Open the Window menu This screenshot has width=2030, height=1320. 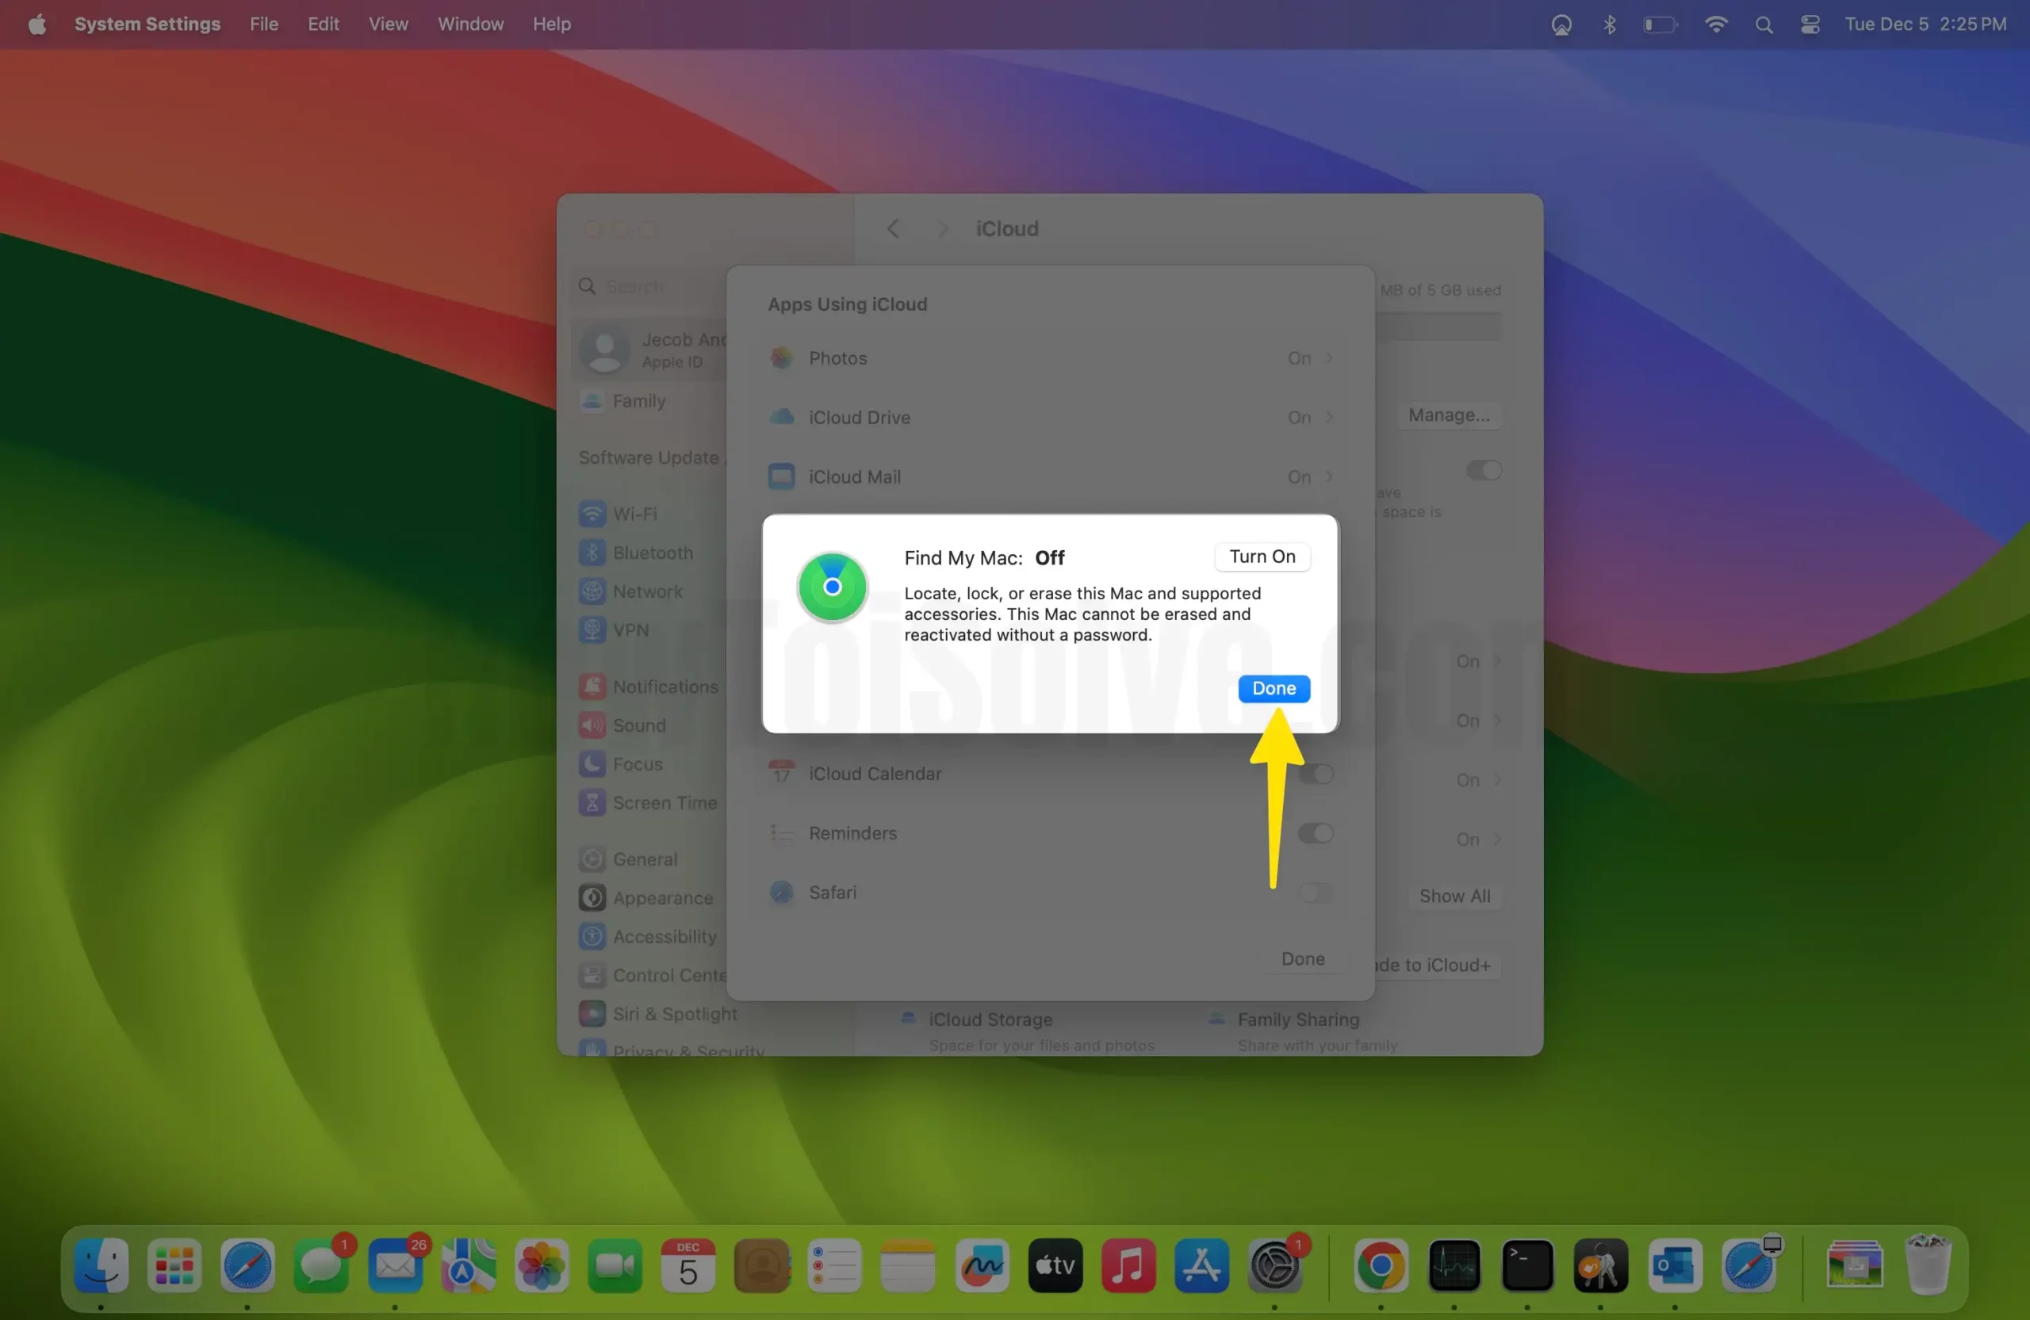470,24
